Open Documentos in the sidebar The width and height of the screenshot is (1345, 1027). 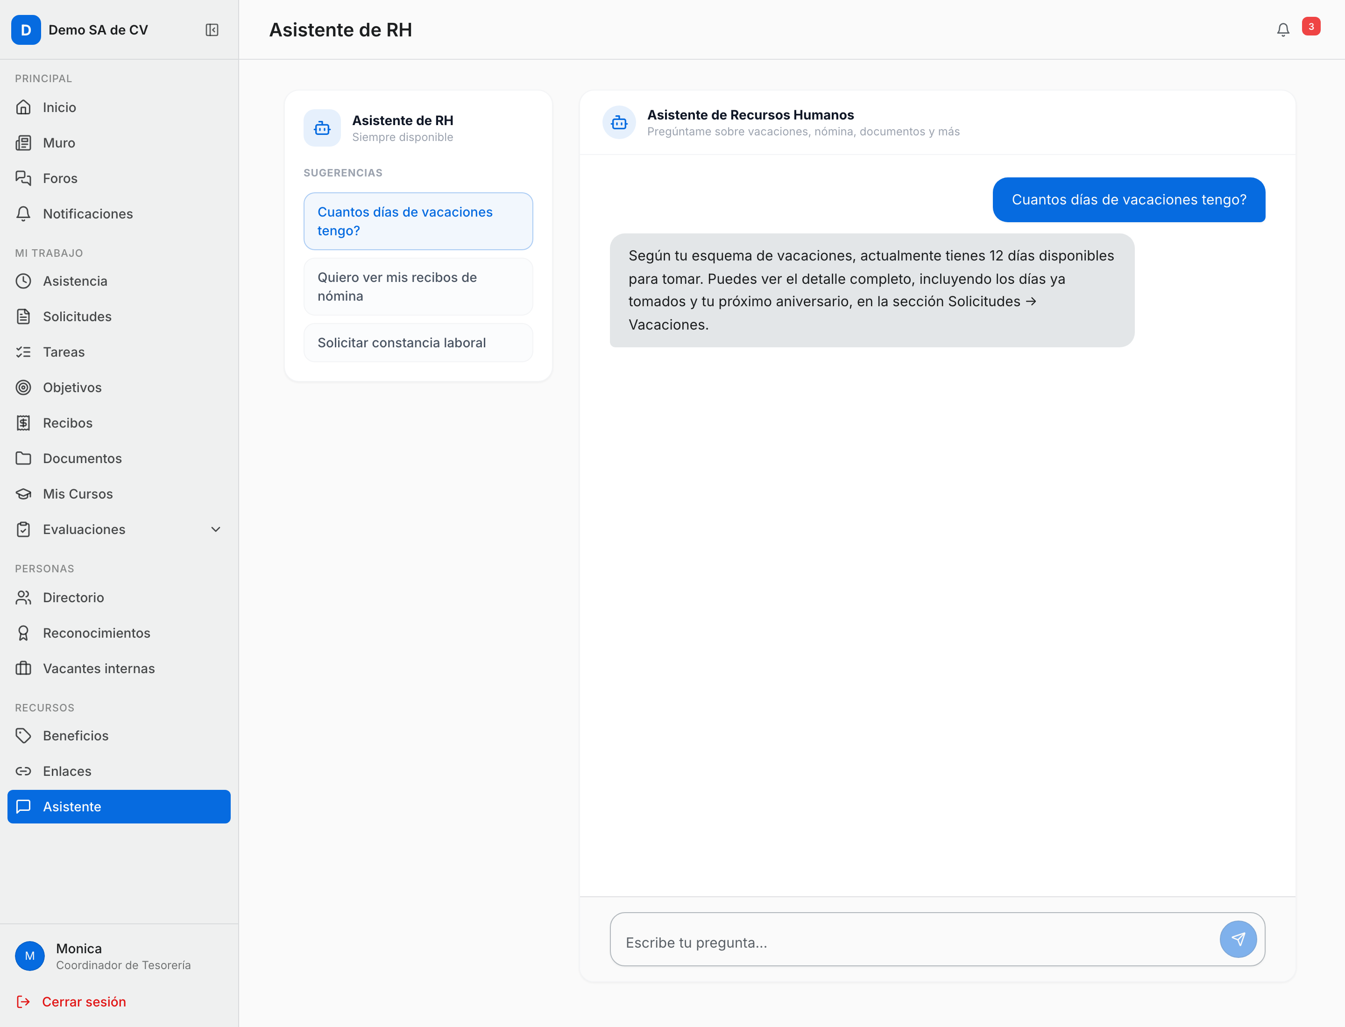click(x=119, y=458)
